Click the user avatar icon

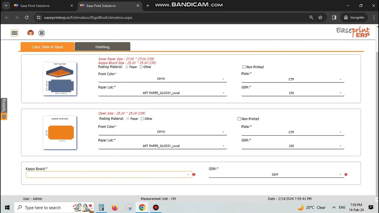[x=30, y=33]
